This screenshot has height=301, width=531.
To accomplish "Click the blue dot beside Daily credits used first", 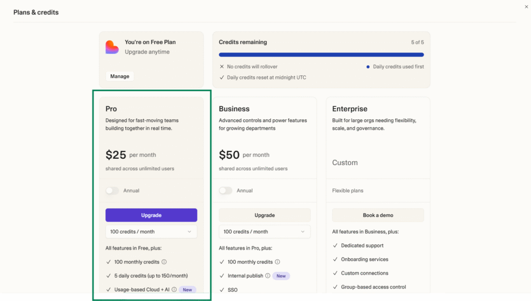I will pos(368,67).
